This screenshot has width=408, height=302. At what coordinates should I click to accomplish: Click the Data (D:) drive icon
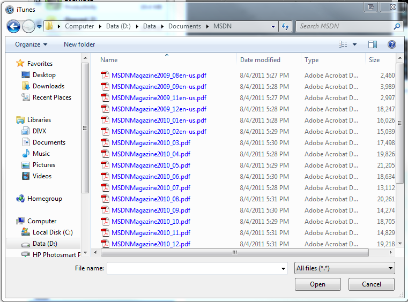point(26,244)
